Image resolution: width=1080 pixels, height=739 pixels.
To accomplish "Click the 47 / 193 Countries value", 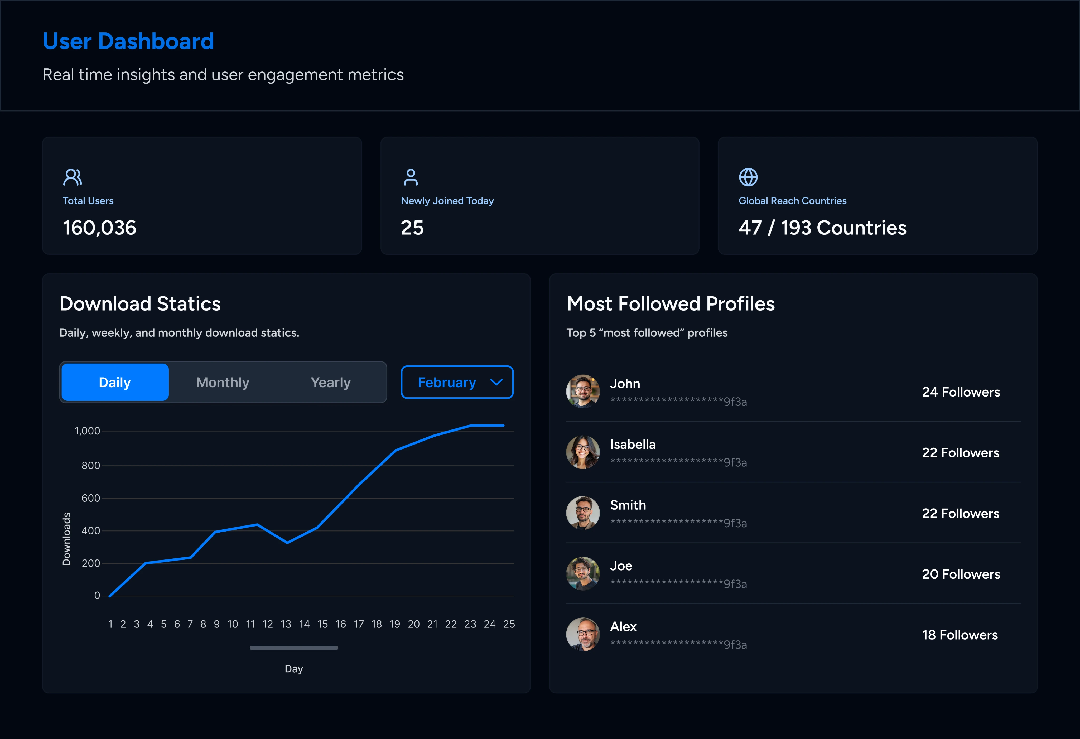I will click(823, 228).
